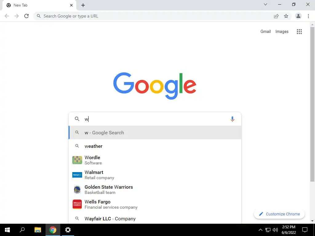Image resolution: width=315 pixels, height=236 pixels.
Task: Start voice search with microphone icon
Action: 232,119
